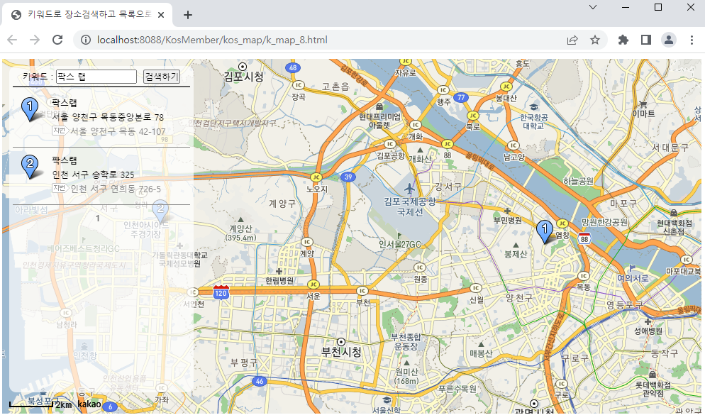705x420 pixels.
Task: Click the 인서울27GC golf label
Action: (400, 244)
